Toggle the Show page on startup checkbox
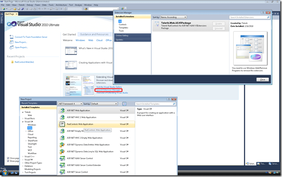Screen dimensions: 282x177 [8, 161]
